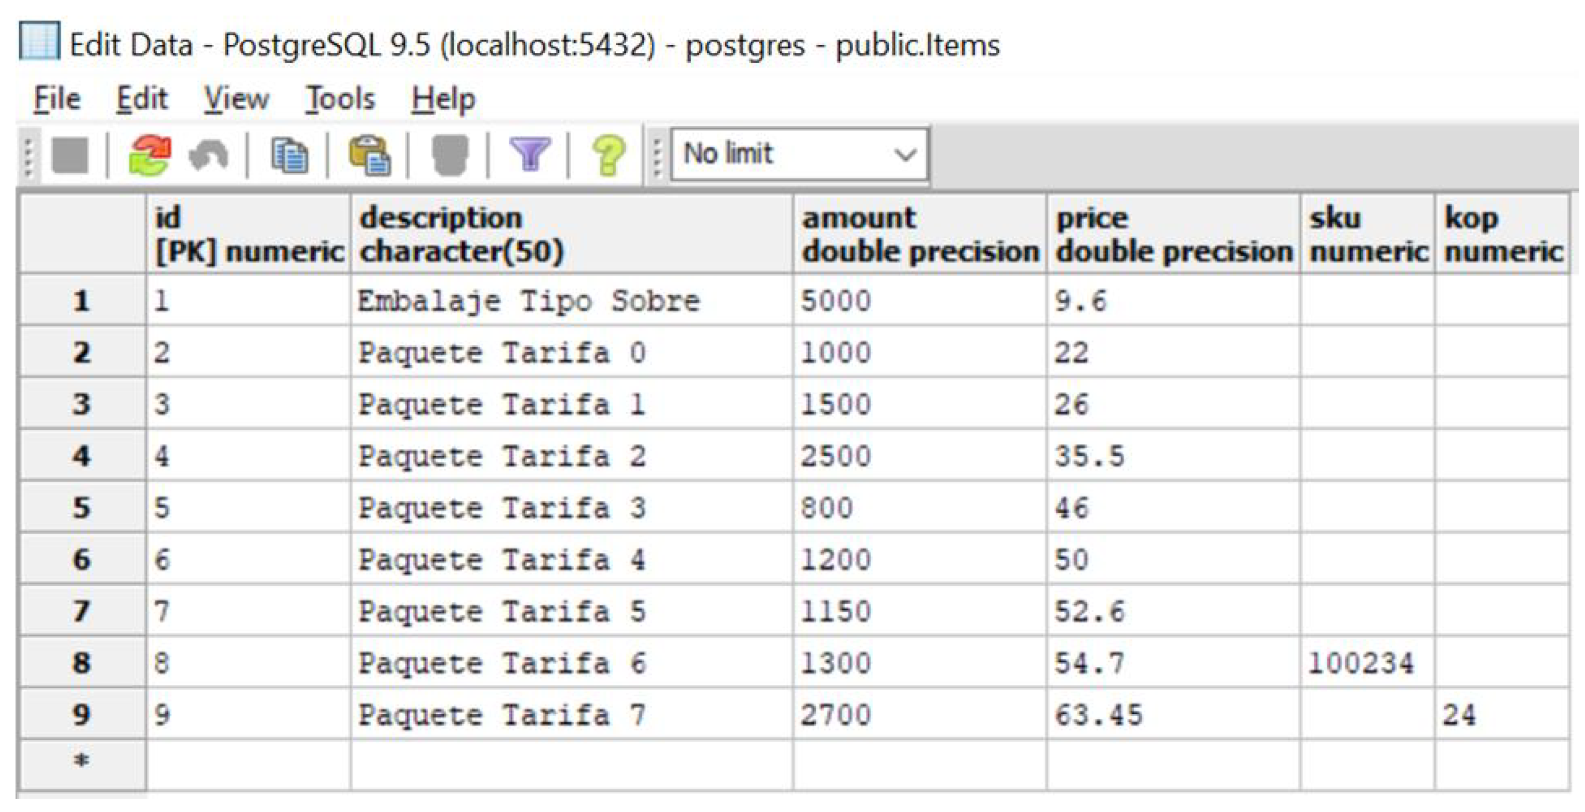Click the Delete row icon

450,155
